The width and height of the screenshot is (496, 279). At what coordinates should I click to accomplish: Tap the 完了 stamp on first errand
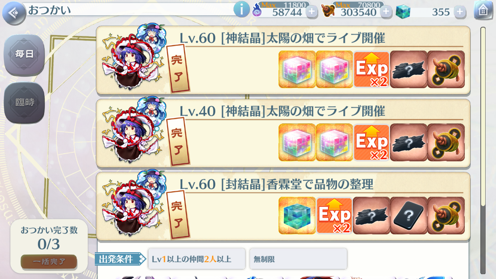pyautogui.click(x=178, y=69)
